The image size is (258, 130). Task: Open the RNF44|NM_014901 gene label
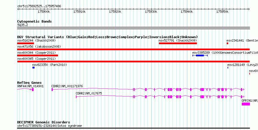30,86
